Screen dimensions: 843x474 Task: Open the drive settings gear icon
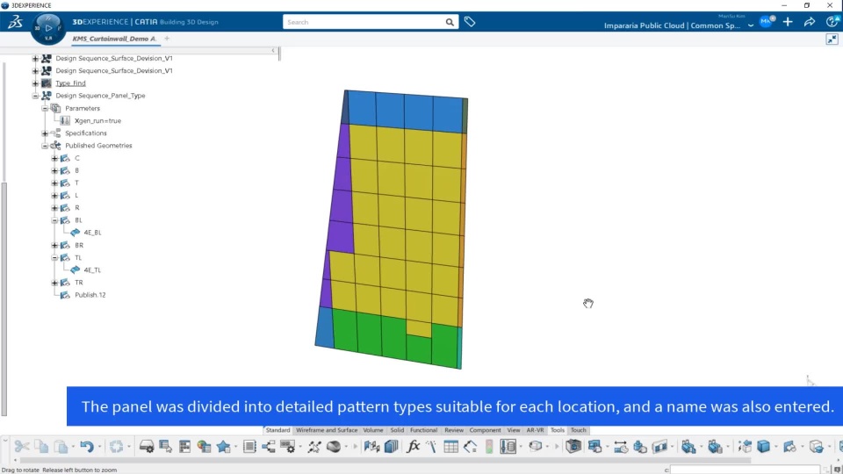(147, 446)
